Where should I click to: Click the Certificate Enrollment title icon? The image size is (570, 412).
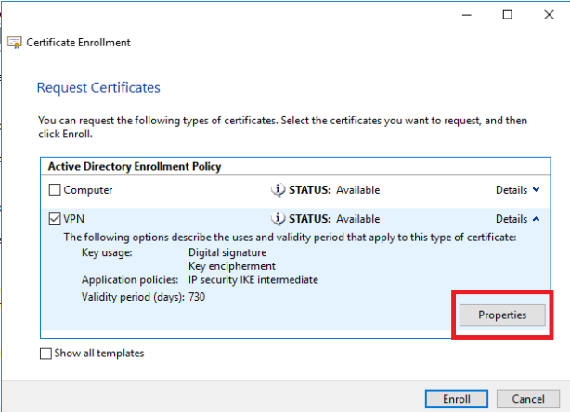15,43
